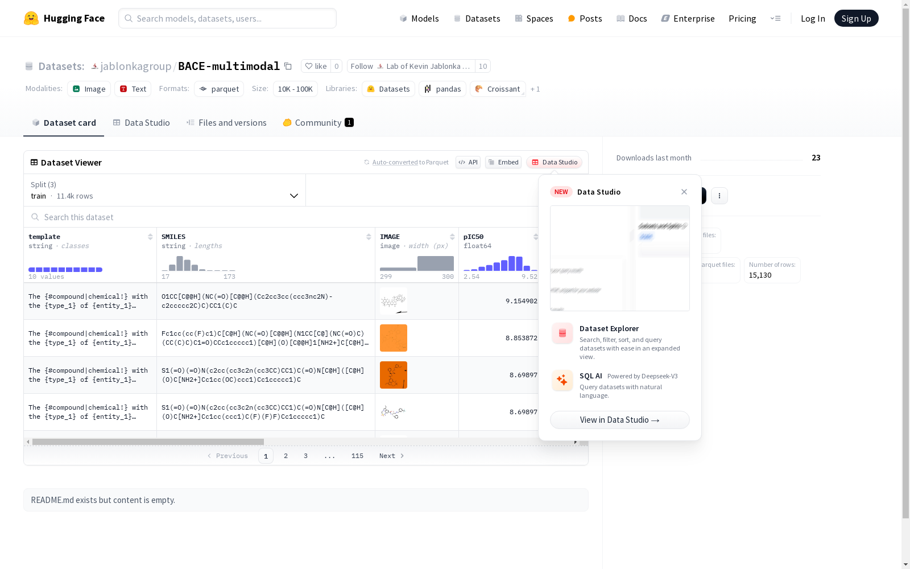The image size is (910, 569).
Task: Close the Data Studio popup
Action: [x=684, y=192]
